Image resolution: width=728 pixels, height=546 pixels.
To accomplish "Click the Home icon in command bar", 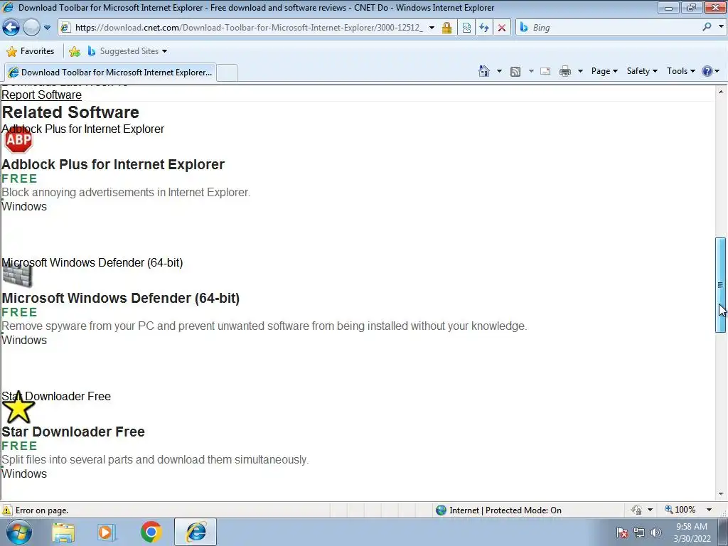I will pyautogui.click(x=483, y=71).
